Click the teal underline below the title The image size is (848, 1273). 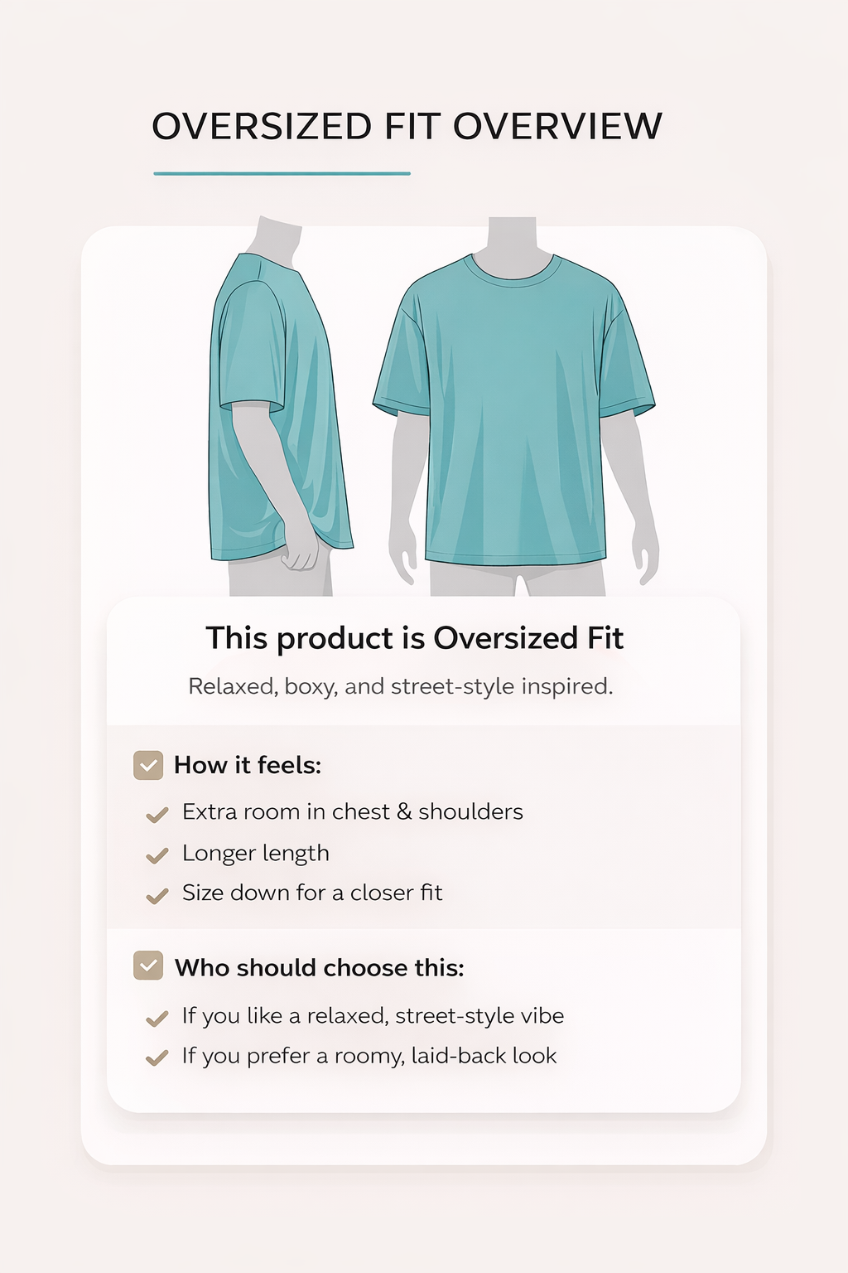pos(282,173)
